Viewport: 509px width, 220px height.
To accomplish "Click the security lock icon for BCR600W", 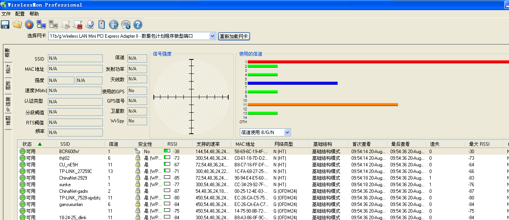I will (137, 151).
